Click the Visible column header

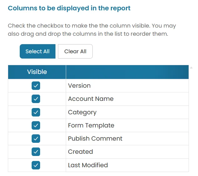pyautogui.click(x=37, y=72)
